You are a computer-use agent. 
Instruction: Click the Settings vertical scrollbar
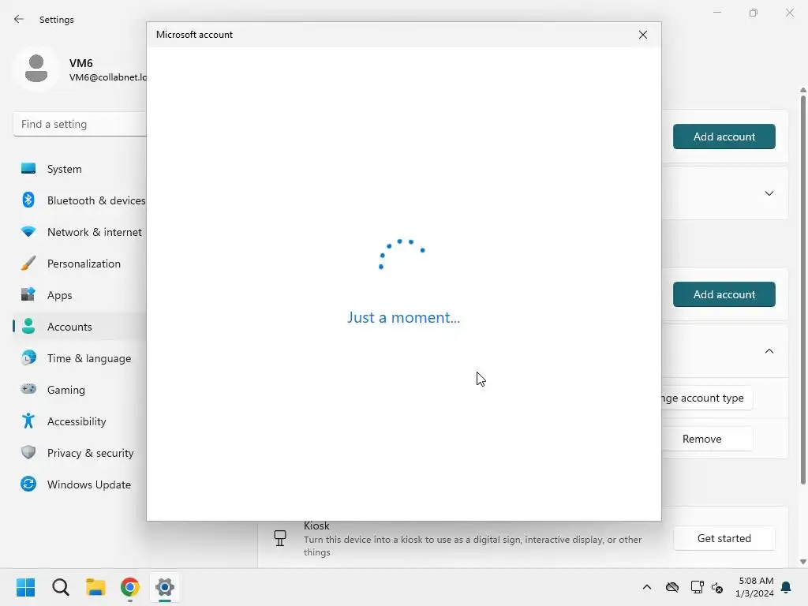pyautogui.click(x=802, y=289)
